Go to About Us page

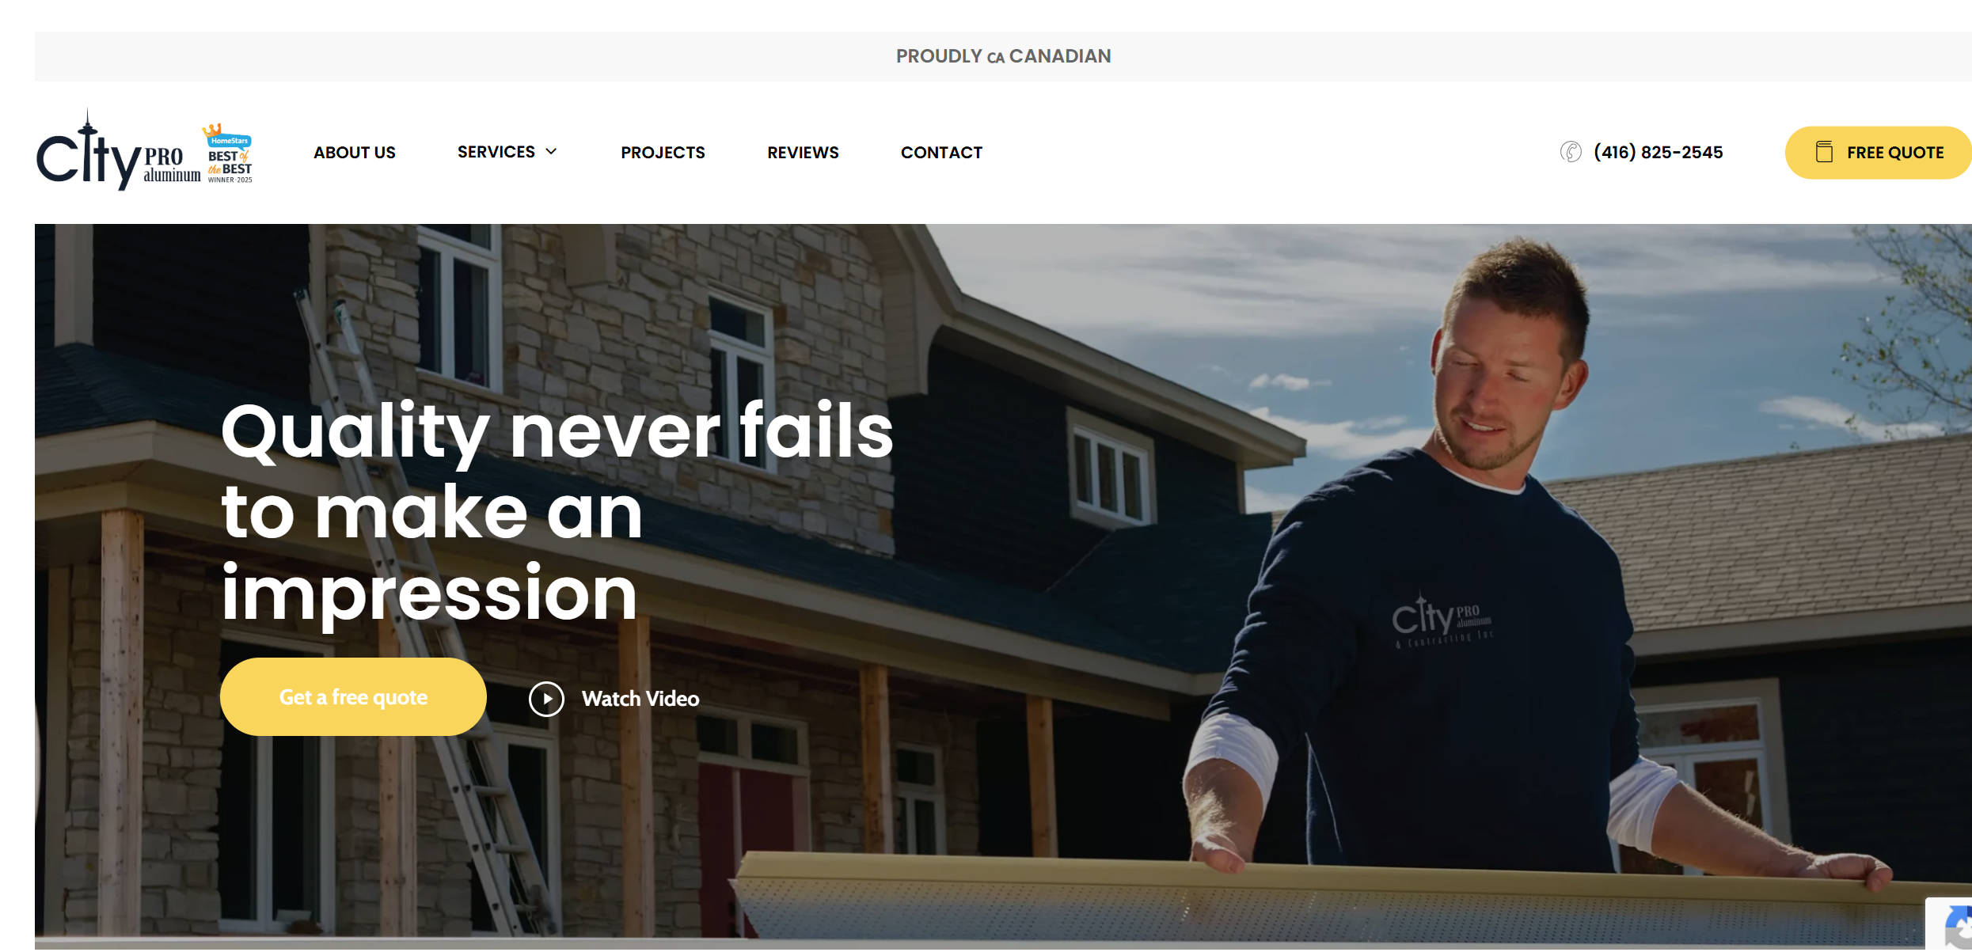click(x=355, y=153)
